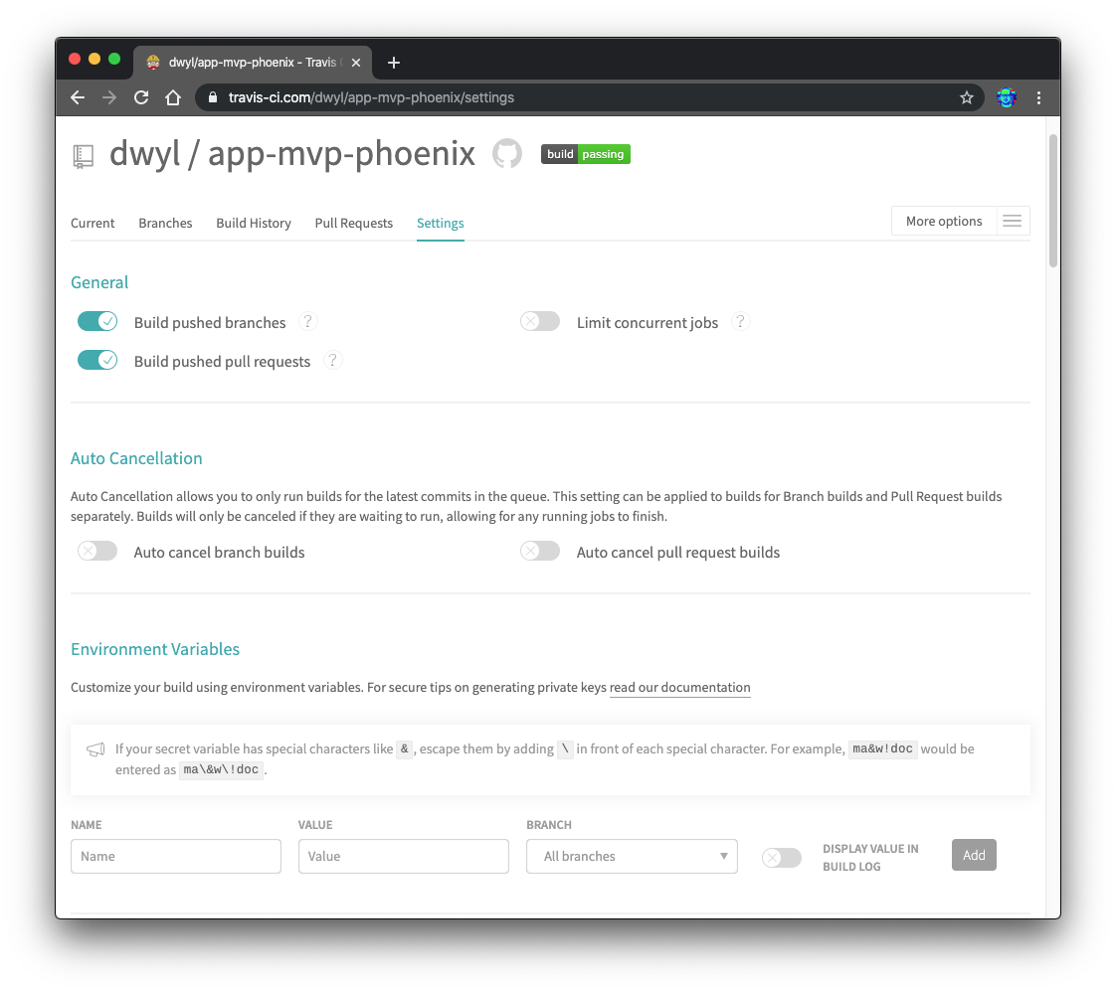Open help tooltip for Build pushed pull requests
Screen dimensions: 1116x992
tap(333, 360)
